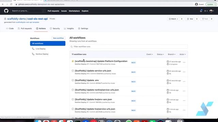218x122 pixels.
Task: Click the browser back arrow
Action: pyautogui.click(x=3, y=4)
